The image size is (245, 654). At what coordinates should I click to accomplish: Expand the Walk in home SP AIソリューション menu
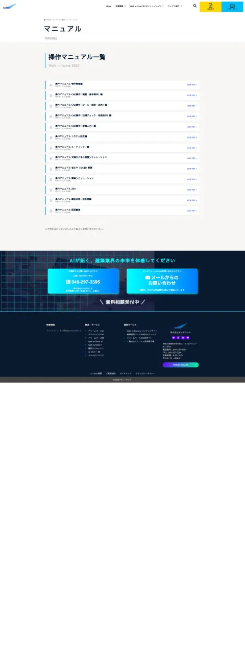click(146, 6)
